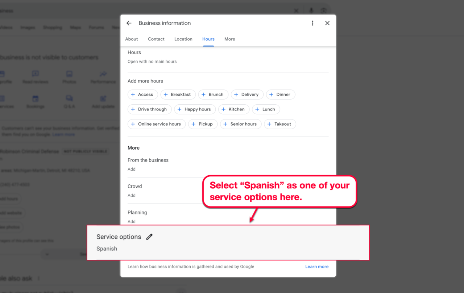Click the back arrow in Business information
Viewport: 464px width, 293px height.
click(129, 23)
